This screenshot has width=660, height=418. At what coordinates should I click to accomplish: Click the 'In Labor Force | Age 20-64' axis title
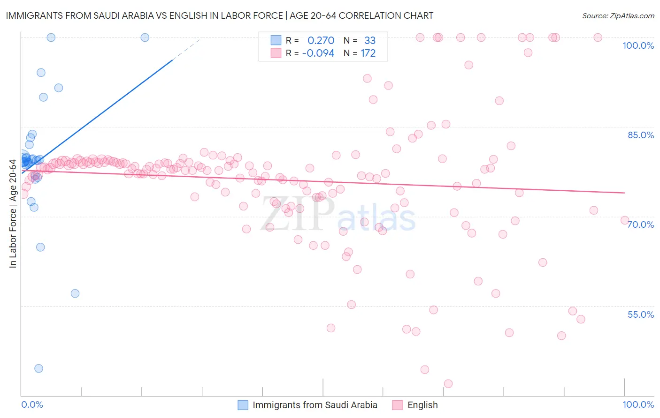tap(13, 214)
